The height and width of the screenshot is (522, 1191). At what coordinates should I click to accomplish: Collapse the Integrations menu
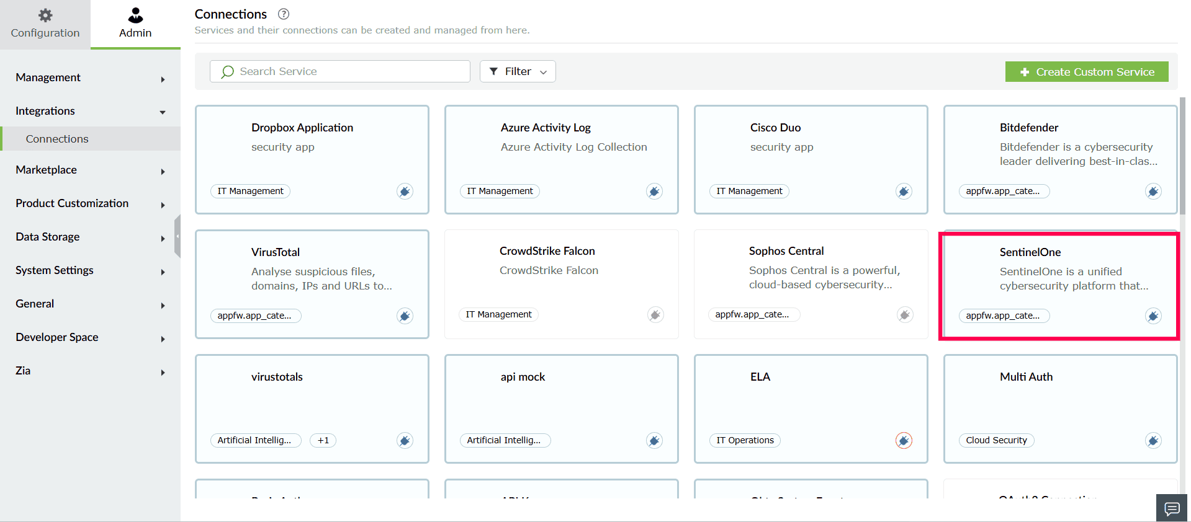point(90,111)
